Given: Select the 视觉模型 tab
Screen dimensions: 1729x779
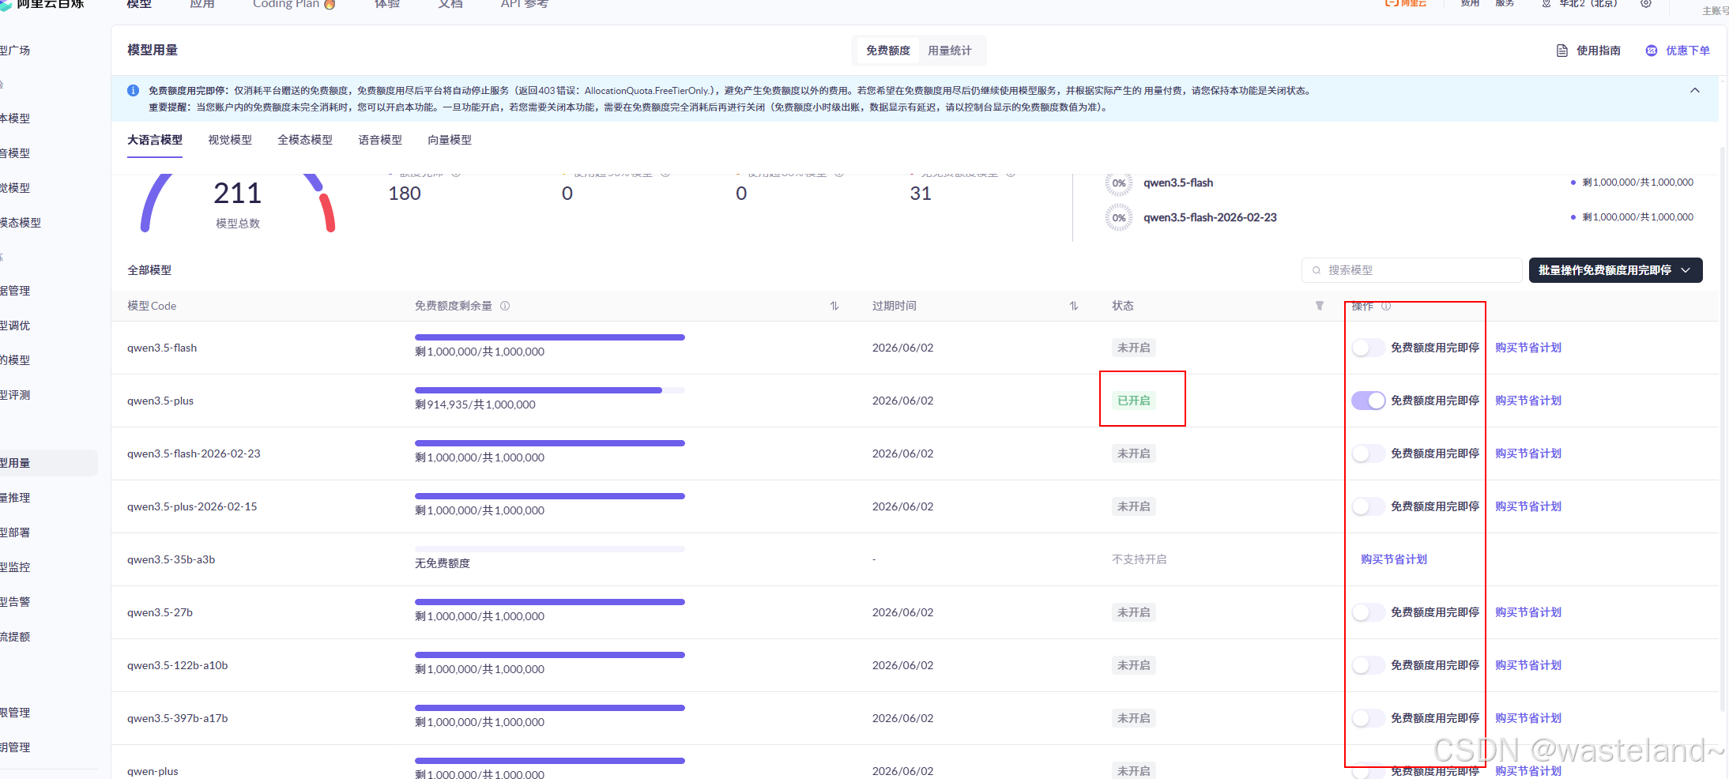Looking at the screenshot, I should (230, 140).
